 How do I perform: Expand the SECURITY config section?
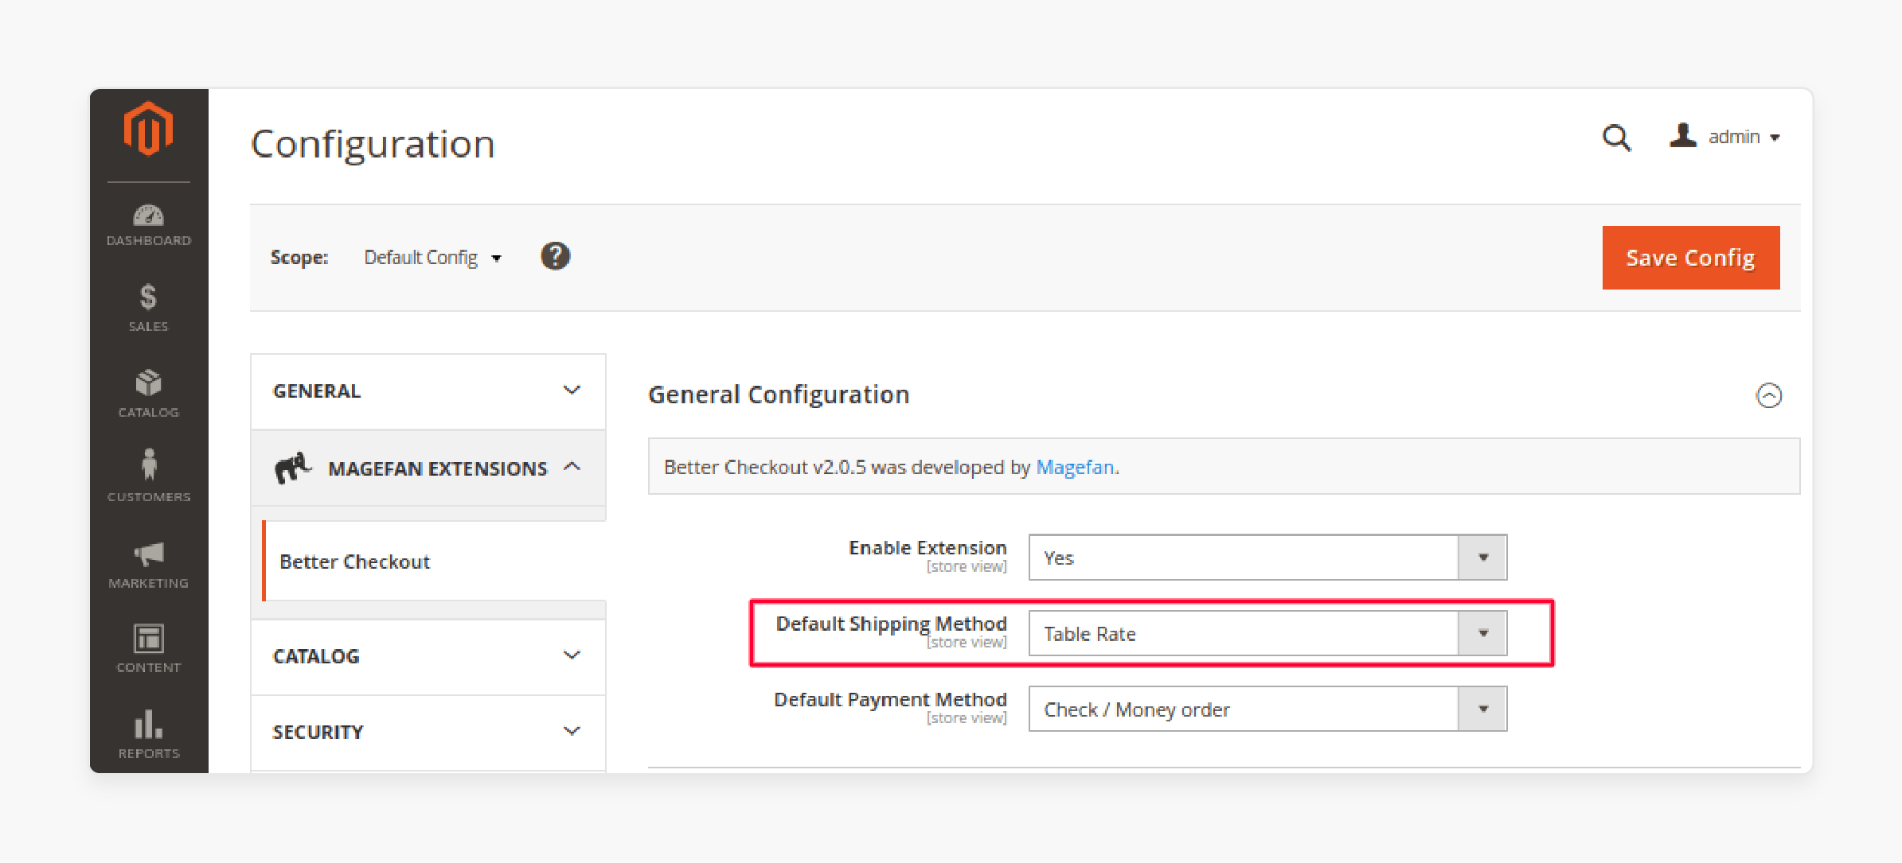(428, 732)
